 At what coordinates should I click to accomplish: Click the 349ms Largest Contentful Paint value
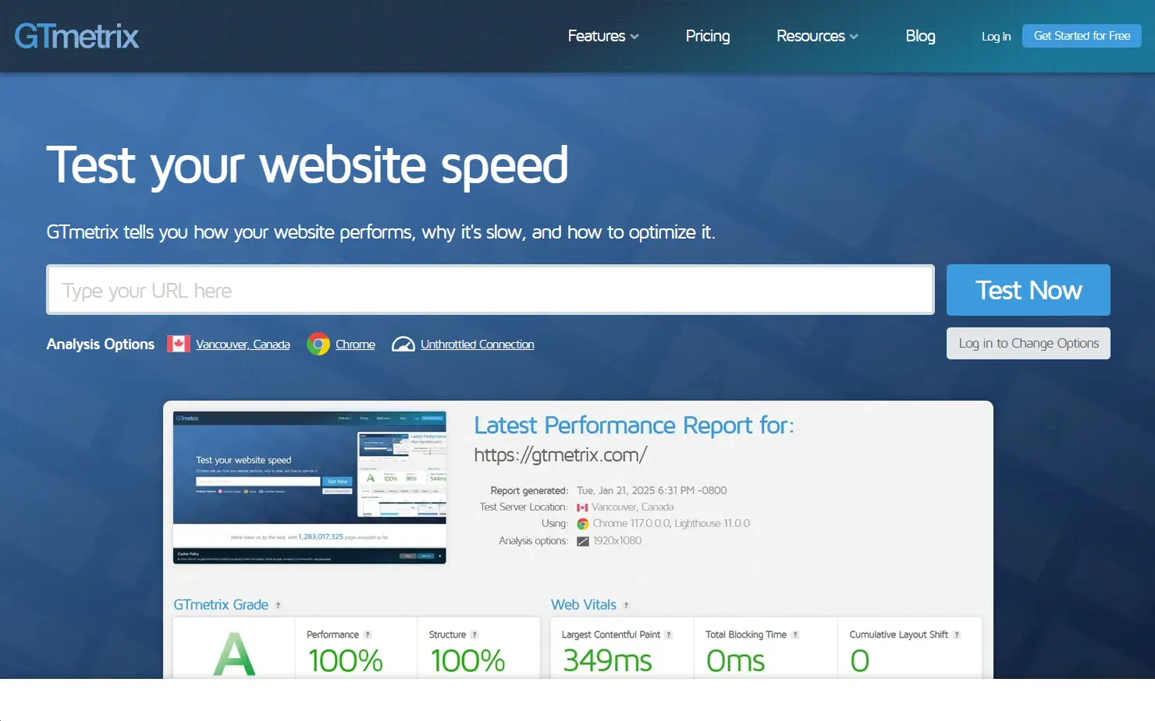[607, 661]
